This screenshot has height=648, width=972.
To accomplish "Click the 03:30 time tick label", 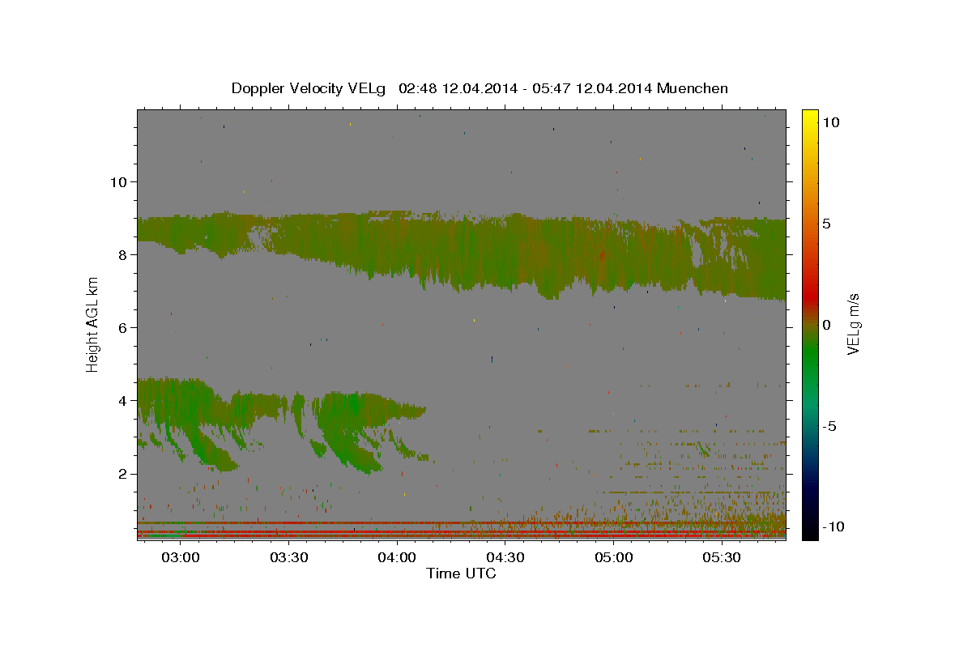I will click(289, 558).
